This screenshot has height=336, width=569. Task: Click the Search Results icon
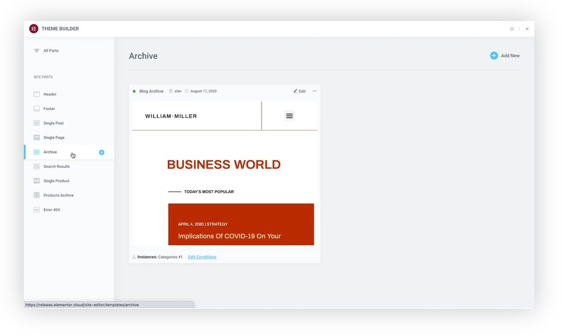(37, 167)
